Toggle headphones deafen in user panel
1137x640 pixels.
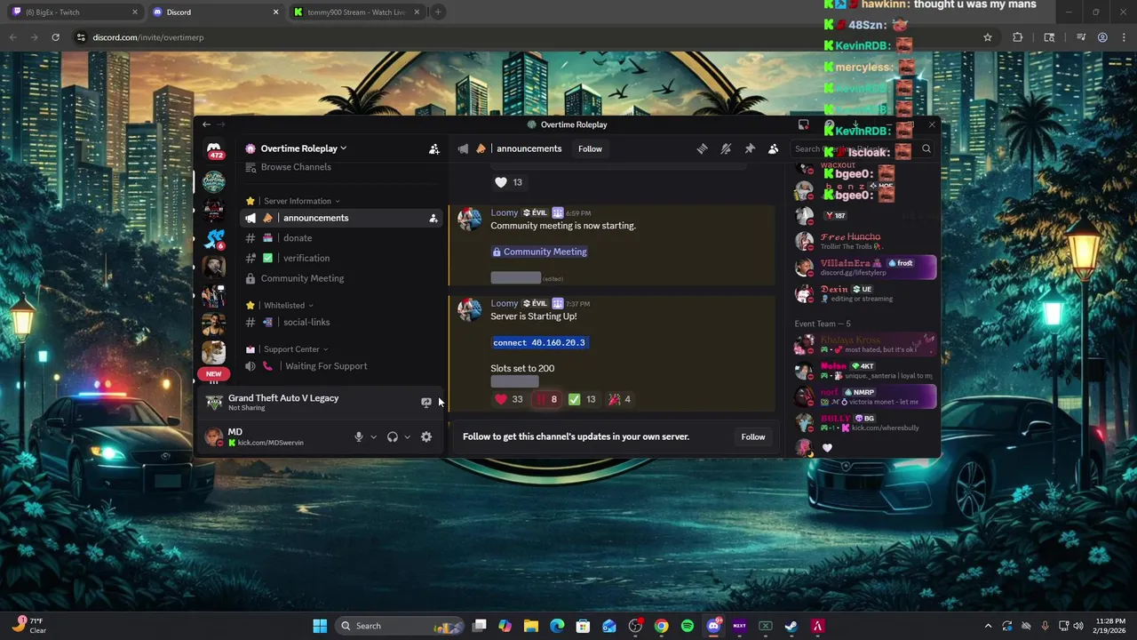pos(393,436)
